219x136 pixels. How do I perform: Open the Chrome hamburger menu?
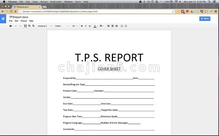[x=216, y=12]
